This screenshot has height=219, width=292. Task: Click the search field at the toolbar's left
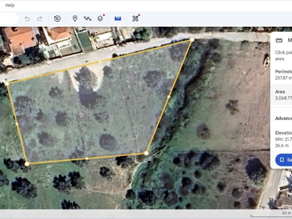(x=9, y=19)
